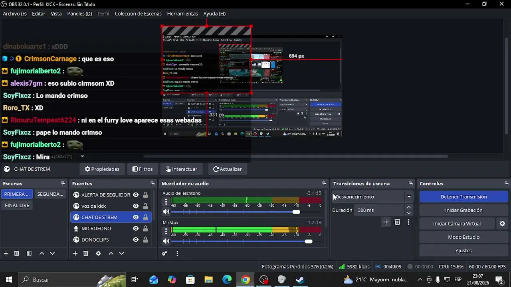Image resolution: width=511 pixels, height=287 pixels.
Task: Open audio mixer three-dot menu at bottom
Action: pyautogui.click(x=177, y=254)
